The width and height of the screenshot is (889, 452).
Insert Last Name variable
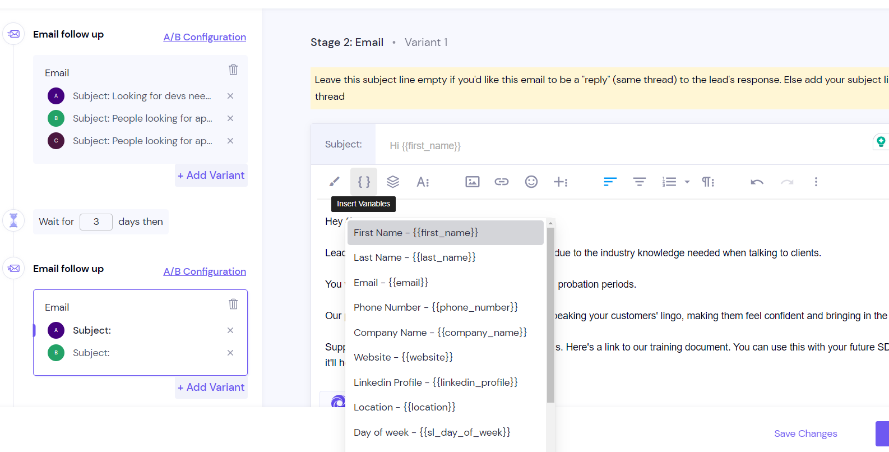click(445, 257)
